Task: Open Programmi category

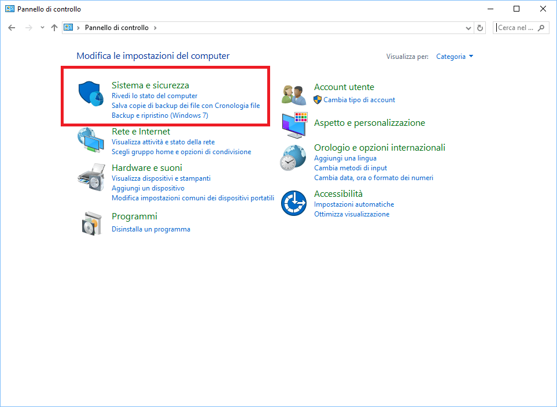Action: point(134,216)
